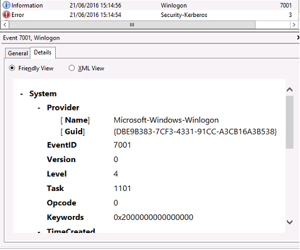
Task: Click the date 21/06/2016 15:14:54
Action: (95, 15)
